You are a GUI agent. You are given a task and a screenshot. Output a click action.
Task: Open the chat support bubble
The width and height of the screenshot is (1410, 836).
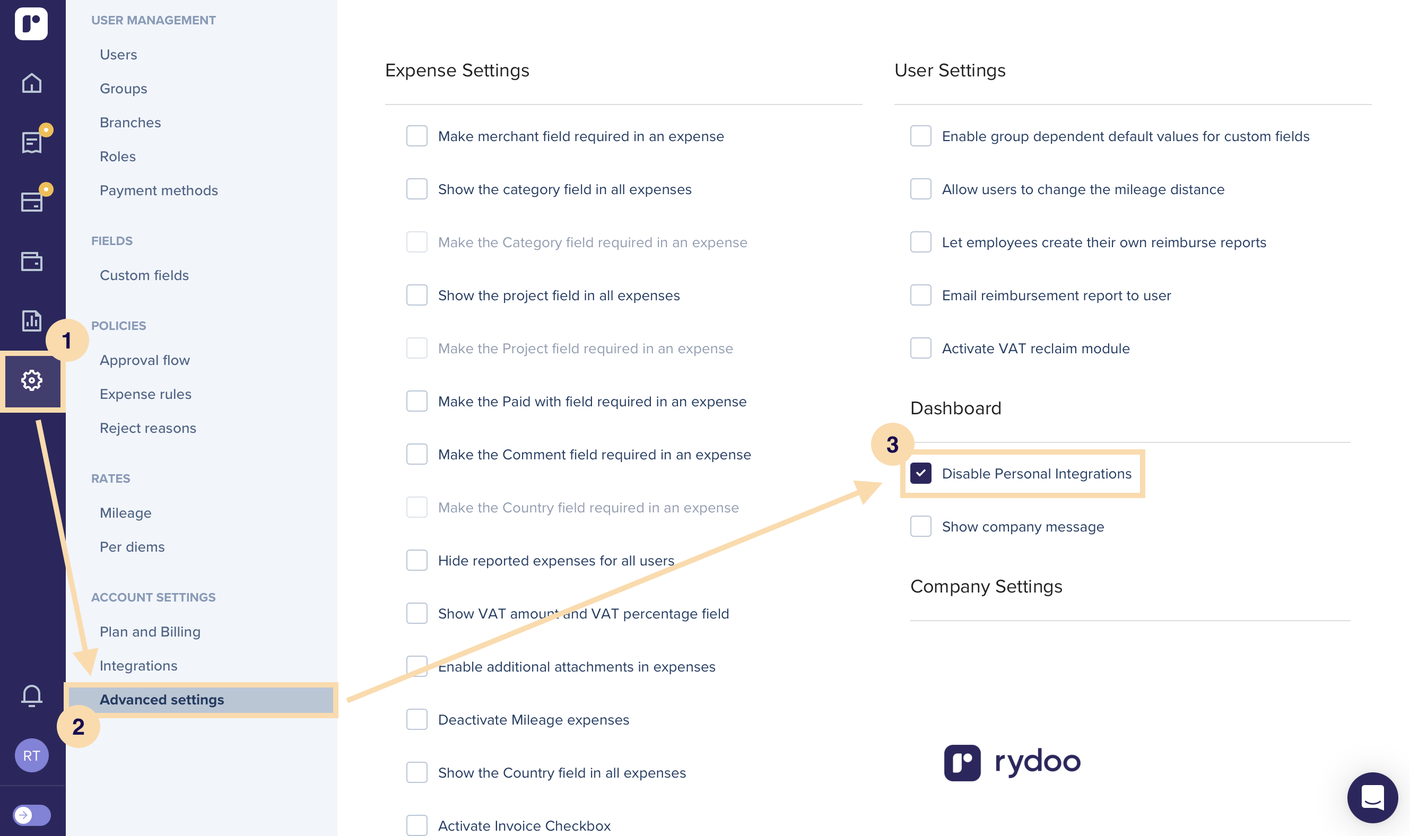[1372, 798]
